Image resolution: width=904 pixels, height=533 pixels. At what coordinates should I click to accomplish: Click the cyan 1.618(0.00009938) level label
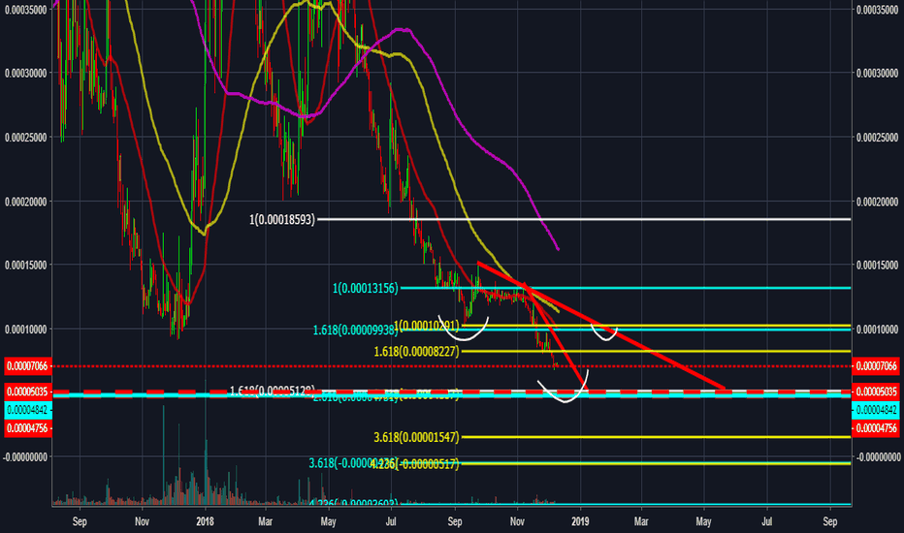(355, 330)
